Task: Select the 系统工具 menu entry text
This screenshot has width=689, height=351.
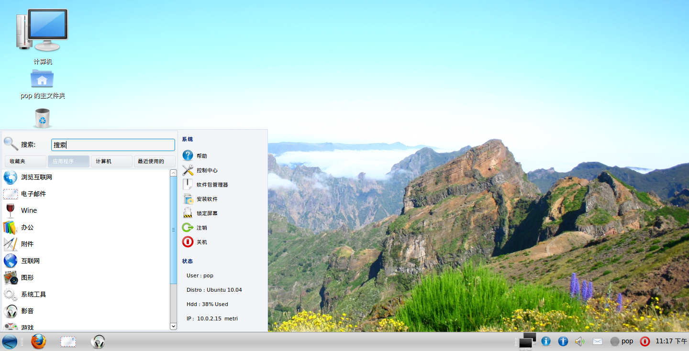Action: click(x=33, y=294)
